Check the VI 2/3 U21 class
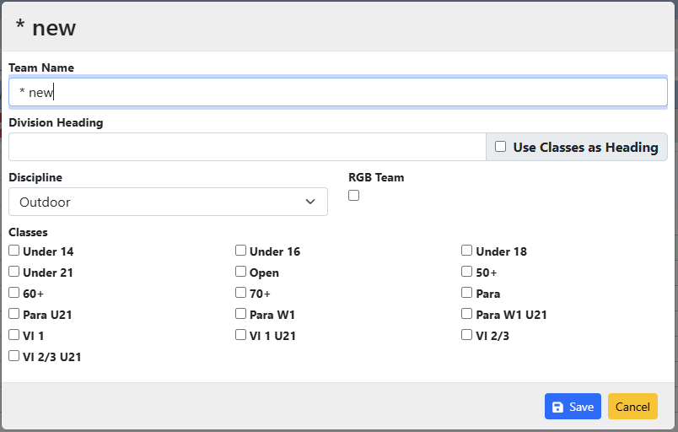The height and width of the screenshot is (432, 678). pyautogui.click(x=14, y=356)
